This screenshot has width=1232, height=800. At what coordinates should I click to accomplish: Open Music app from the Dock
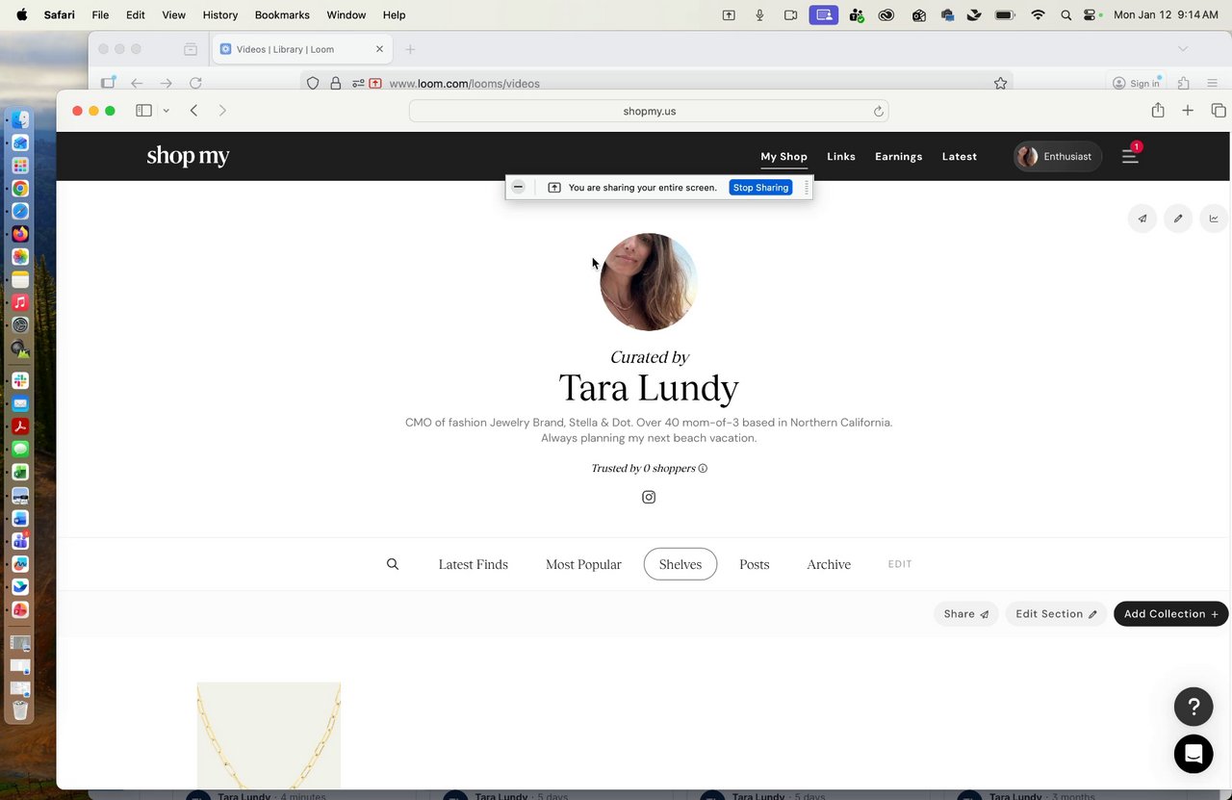click(x=20, y=302)
